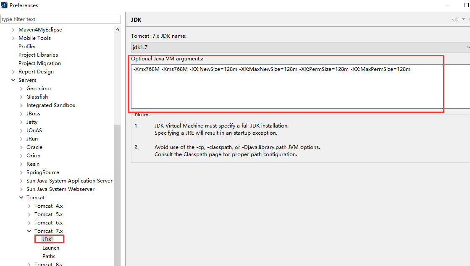
Task: Collapse the Servers node
Action: point(13,80)
